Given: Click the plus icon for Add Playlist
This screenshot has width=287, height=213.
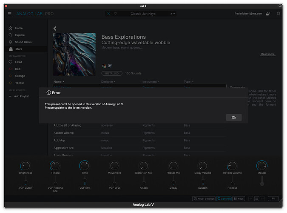Looking at the screenshot, I should pyautogui.click(x=10, y=96).
